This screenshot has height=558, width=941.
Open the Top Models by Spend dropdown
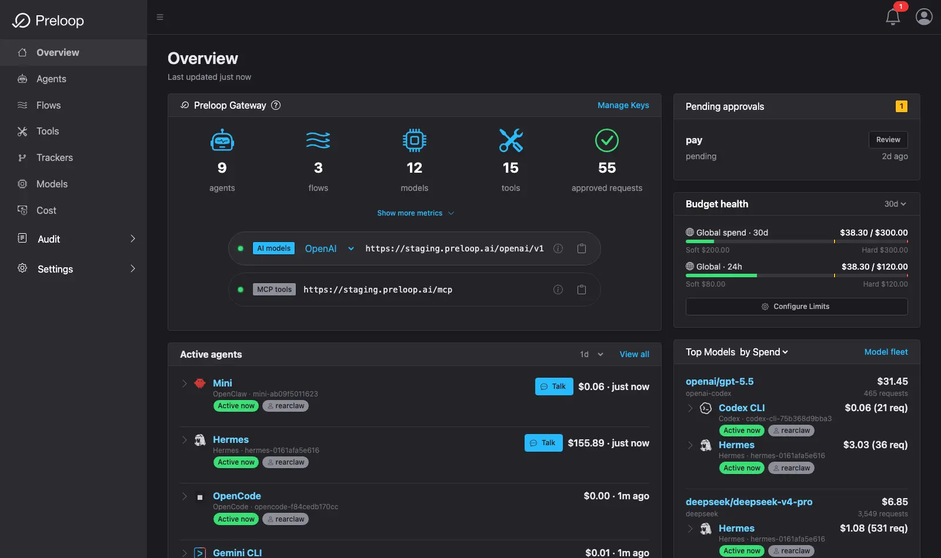click(764, 352)
